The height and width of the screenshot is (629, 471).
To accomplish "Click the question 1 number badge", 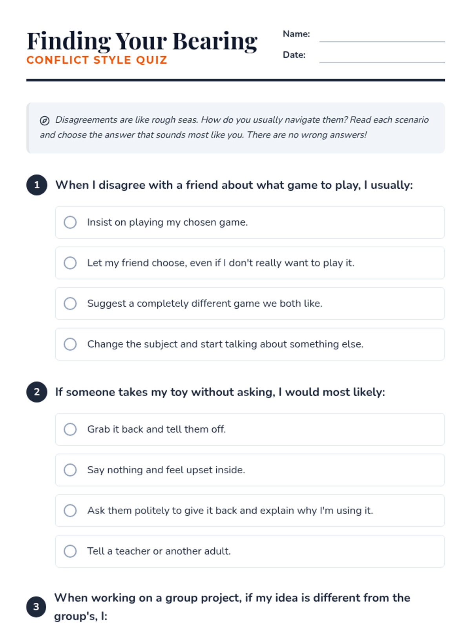I will (37, 185).
